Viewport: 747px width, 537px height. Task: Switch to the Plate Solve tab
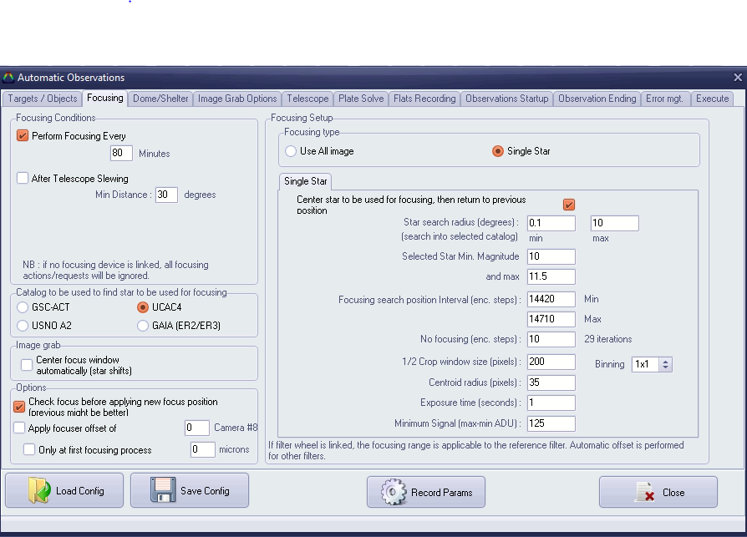[361, 99]
